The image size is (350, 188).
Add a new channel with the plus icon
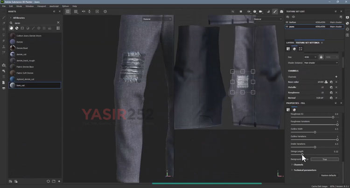[336, 77]
